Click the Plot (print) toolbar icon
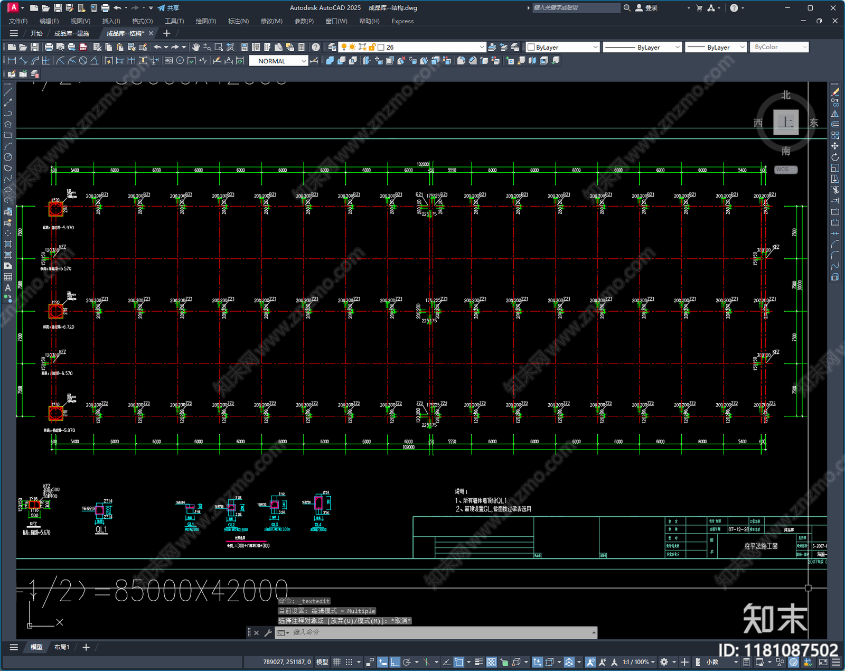Image resolution: width=845 pixels, height=671 pixels. click(x=49, y=47)
